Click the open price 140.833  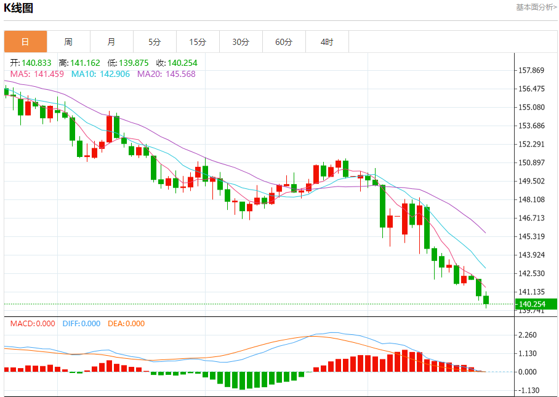point(36,63)
